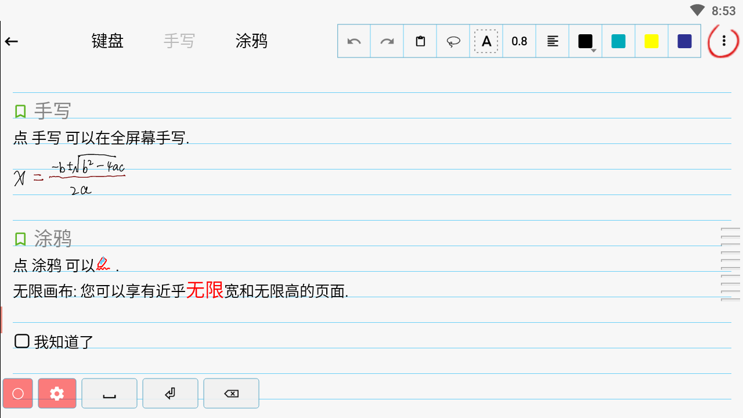Go back with the left arrow
The width and height of the screenshot is (743, 418).
[x=12, y=41]
